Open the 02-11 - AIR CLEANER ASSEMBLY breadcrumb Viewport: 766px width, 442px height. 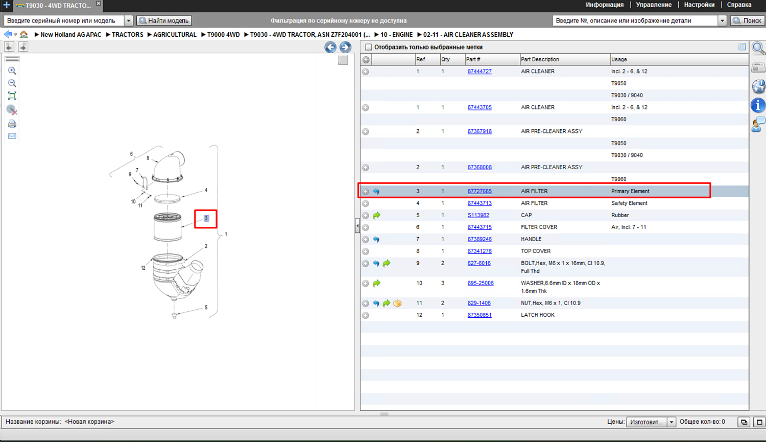coord(468,35)
